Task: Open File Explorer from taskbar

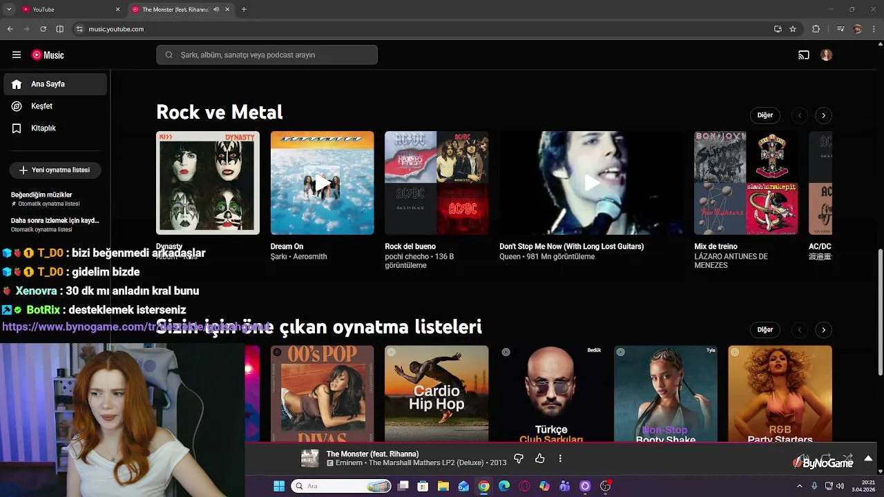Action: click(443, 486)
